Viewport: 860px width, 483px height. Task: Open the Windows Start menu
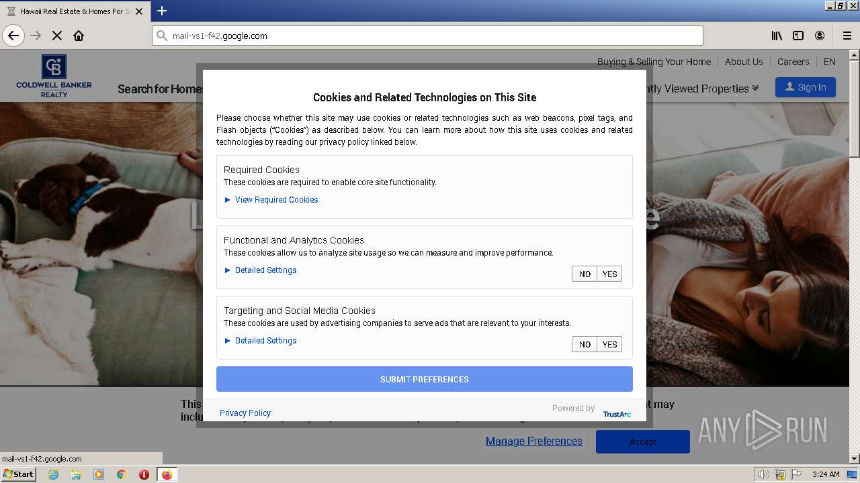[x=18, y=474]
